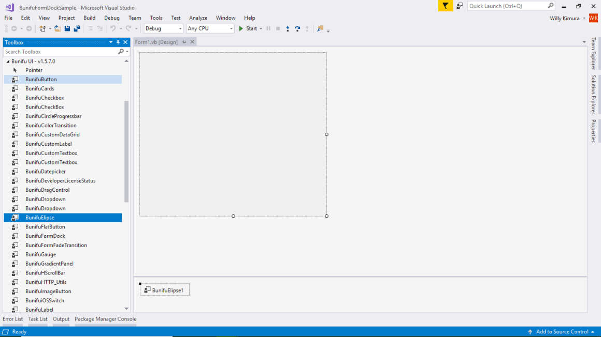Open the Package Manager Console tab
Image resolution: width=601 pixels, height=337 pixels.
pos(105,319)
